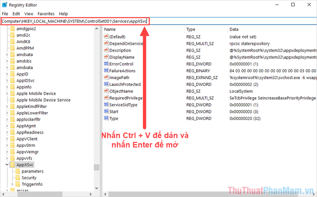Select the AppvStrm tree key
The width and height of the screenshot is (317, 197).
(26, 145)
